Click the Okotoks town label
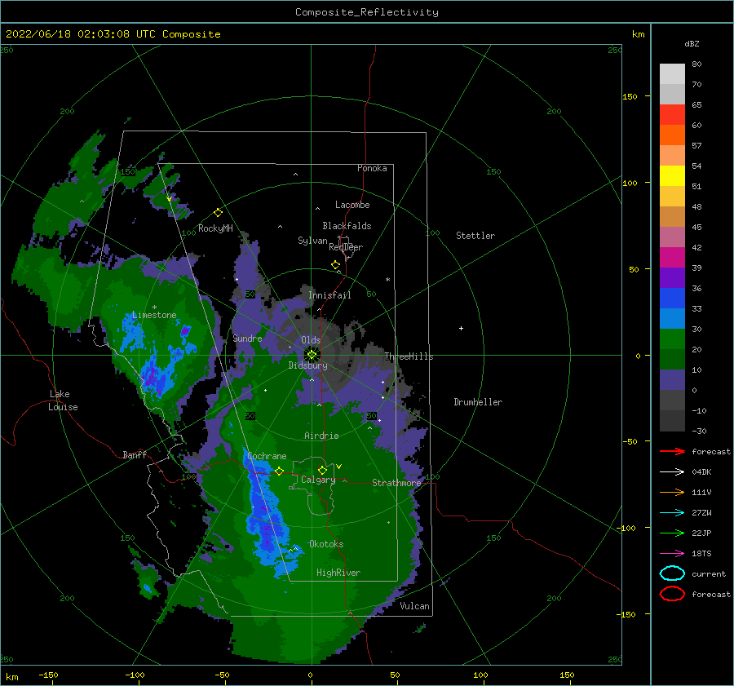 pyautogui.click(x=326, y=544)
